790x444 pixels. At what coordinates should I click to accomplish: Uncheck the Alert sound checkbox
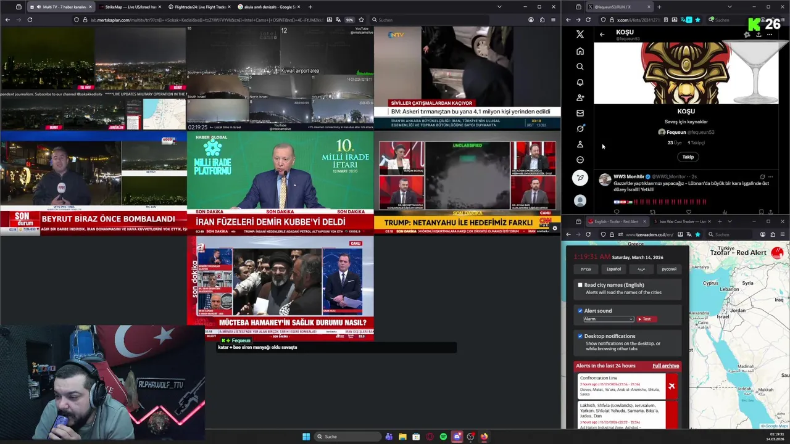point(580,311)
